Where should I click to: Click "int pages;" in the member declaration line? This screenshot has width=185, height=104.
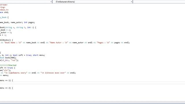(29, 23)
